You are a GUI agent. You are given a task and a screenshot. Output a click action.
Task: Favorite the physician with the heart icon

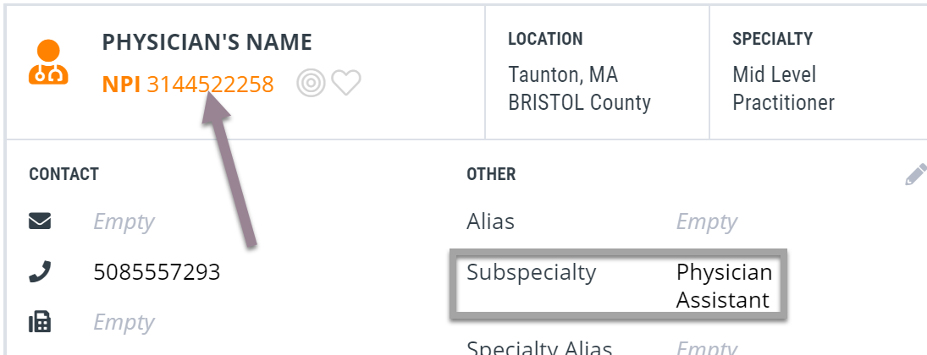tap(346, 83)
